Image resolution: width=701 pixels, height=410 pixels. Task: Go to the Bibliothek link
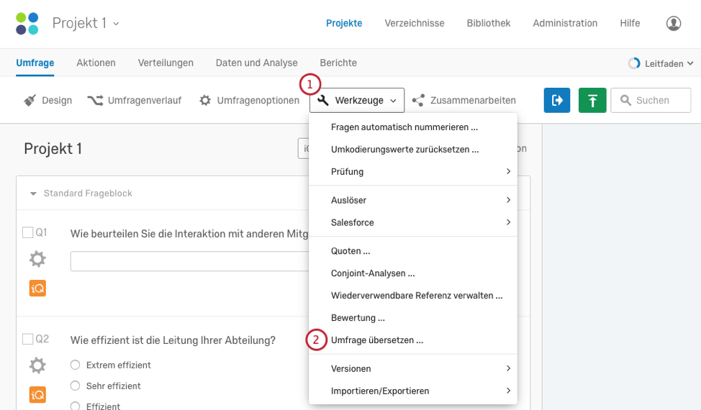488,23
